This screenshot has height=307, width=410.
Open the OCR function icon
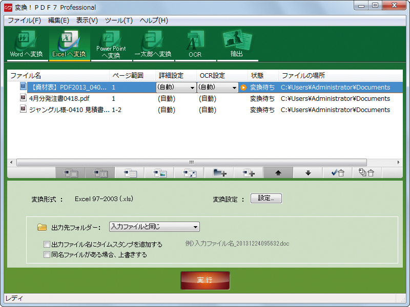tap(195, 45)
